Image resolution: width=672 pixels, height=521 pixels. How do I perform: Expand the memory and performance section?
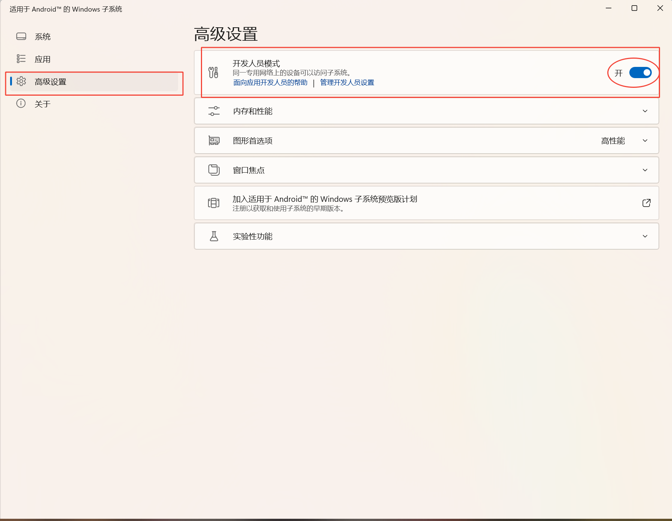[645, 111]
